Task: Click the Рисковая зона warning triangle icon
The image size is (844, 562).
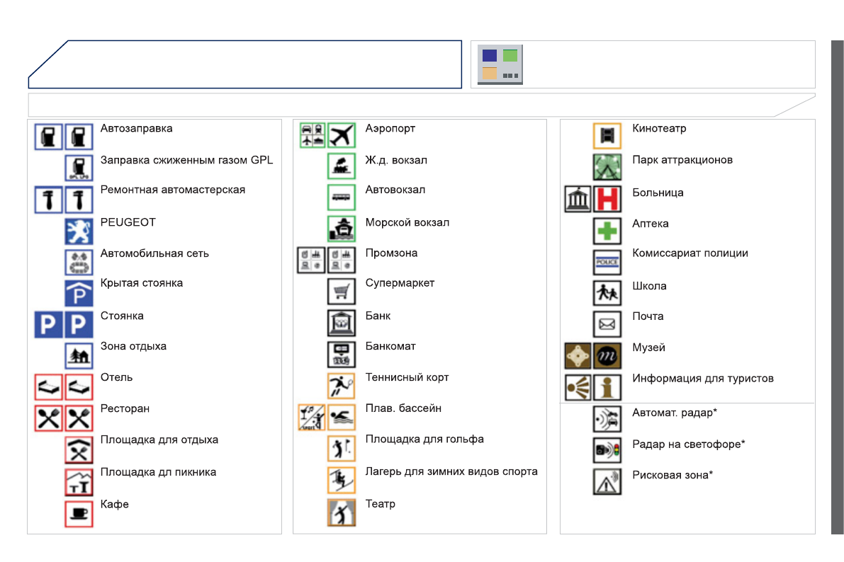Action: coord(607,481)
